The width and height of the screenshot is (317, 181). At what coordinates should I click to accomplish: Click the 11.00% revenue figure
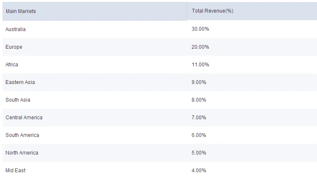coord(200,65)
